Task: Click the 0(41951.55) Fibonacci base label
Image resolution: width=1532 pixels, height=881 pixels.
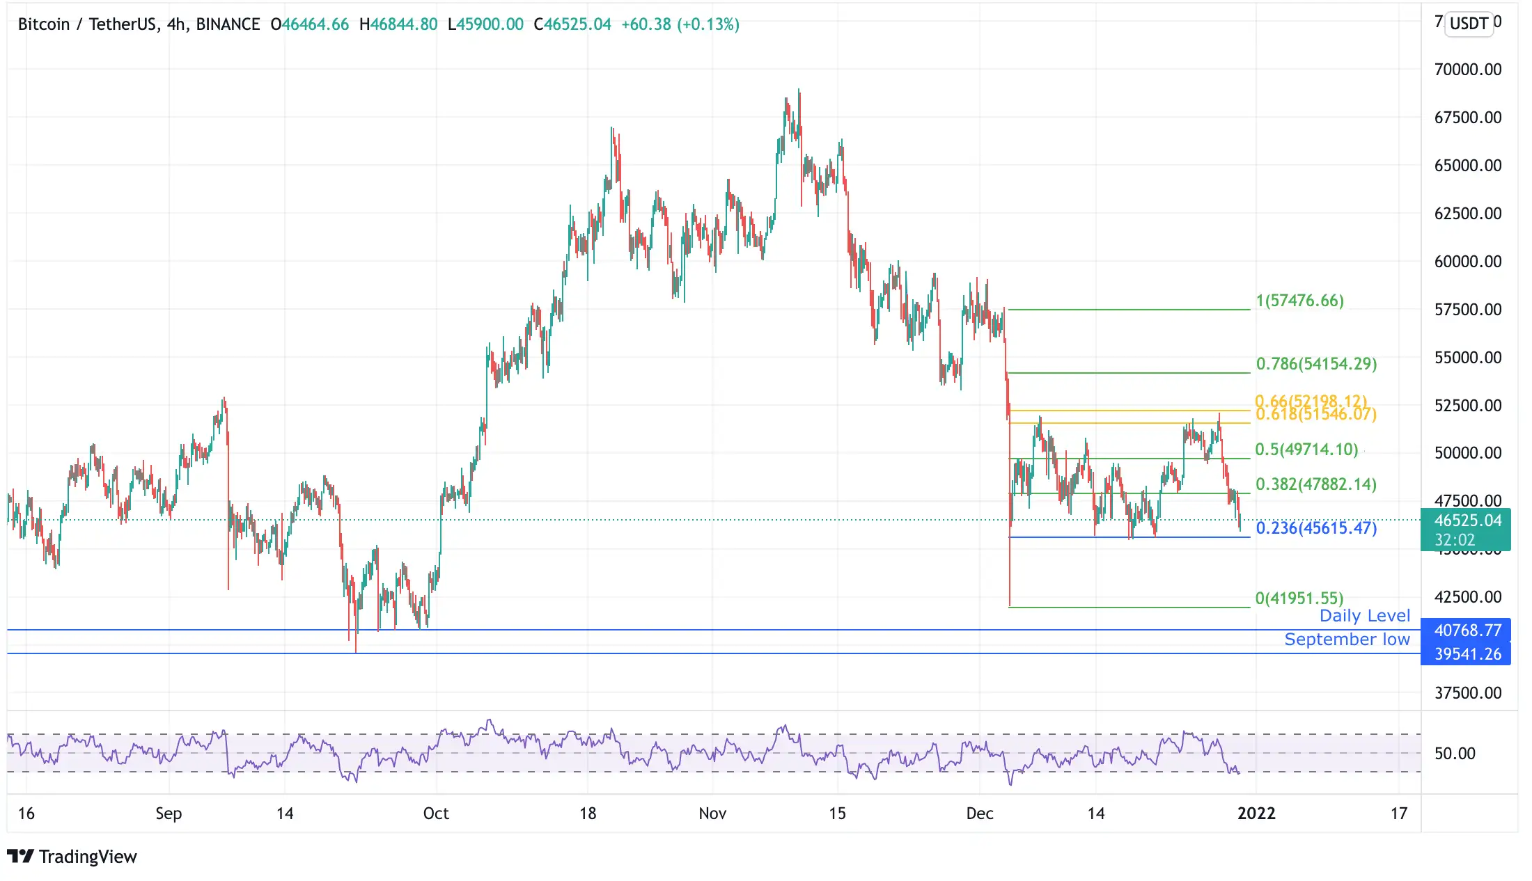Action: 1299,598
